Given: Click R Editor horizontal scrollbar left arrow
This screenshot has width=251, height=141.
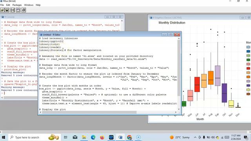Looking at the screenshot, I should point(40,112).
